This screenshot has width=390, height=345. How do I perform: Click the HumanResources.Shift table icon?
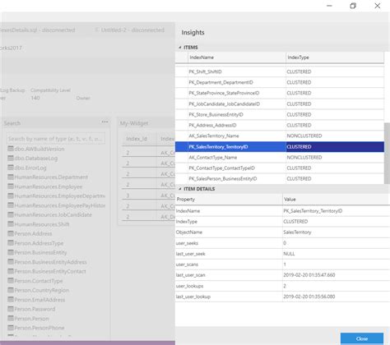pos(11,224)
